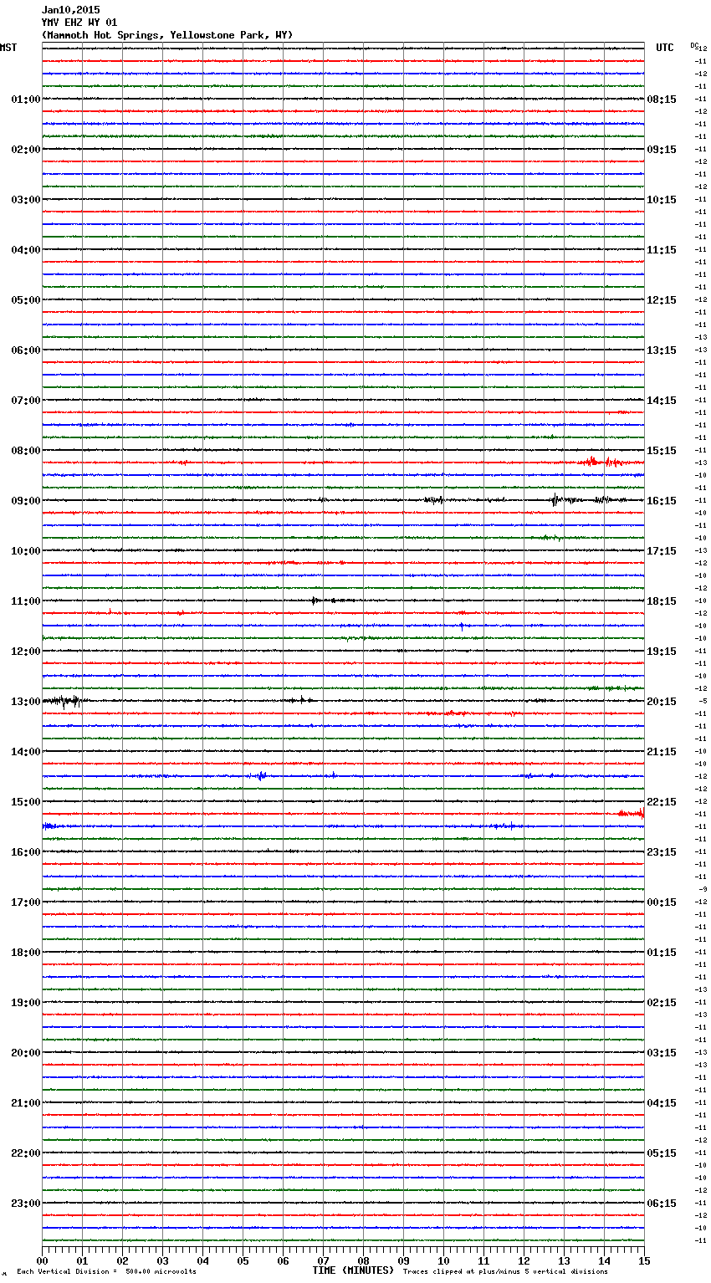Select the 13:00 MST time label

tap(26, 702)
